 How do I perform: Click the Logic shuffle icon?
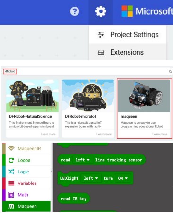point(11,172)
